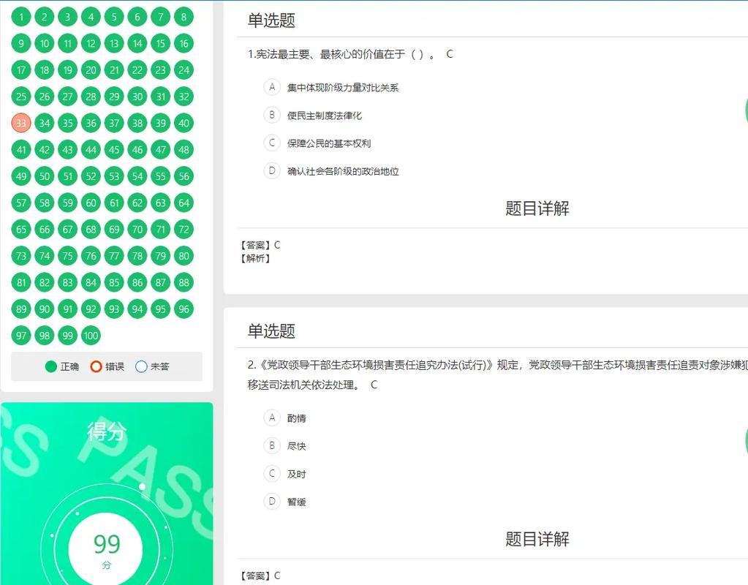The image size is (748, 585).
Task: Select option C 及时 in question 2
Action: click(x=272, y=473)
